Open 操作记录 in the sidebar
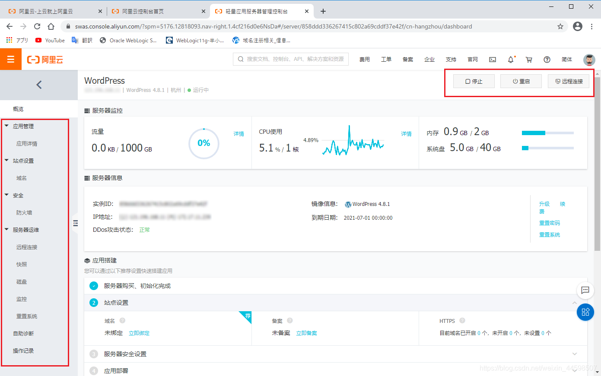601x376 pixels. [x=23, y=351]
